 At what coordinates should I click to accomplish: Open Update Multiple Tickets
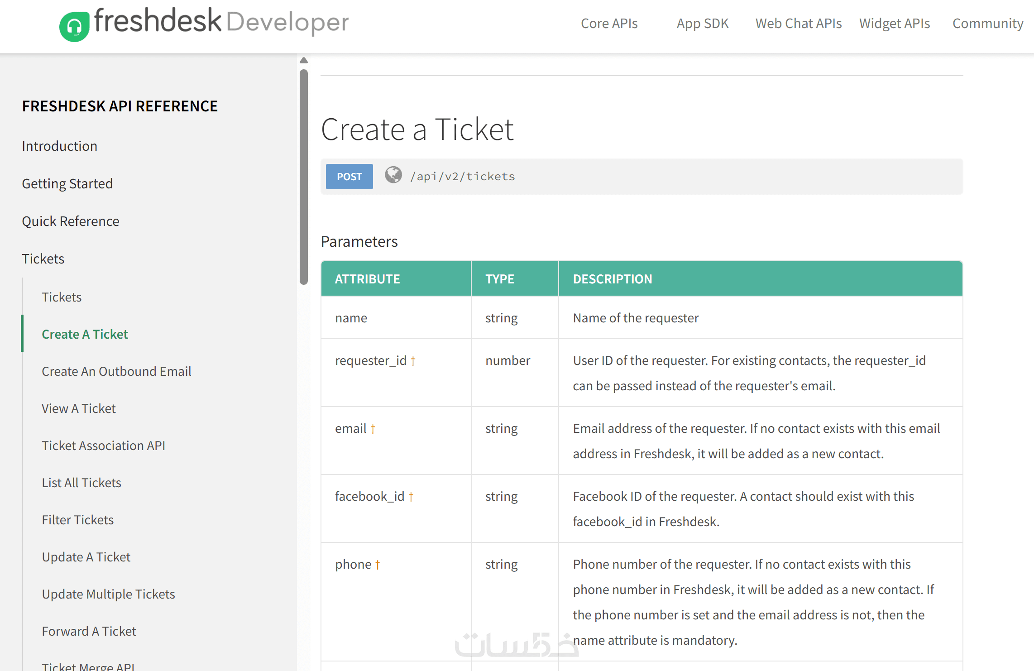coord(108,594)
